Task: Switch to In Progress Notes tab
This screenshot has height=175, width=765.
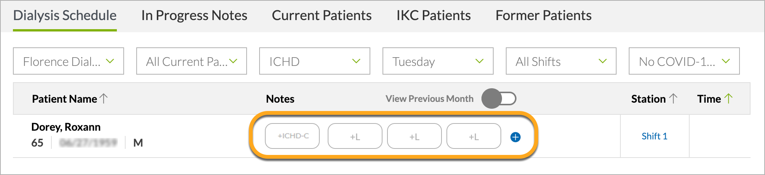Action: [194, 16]
